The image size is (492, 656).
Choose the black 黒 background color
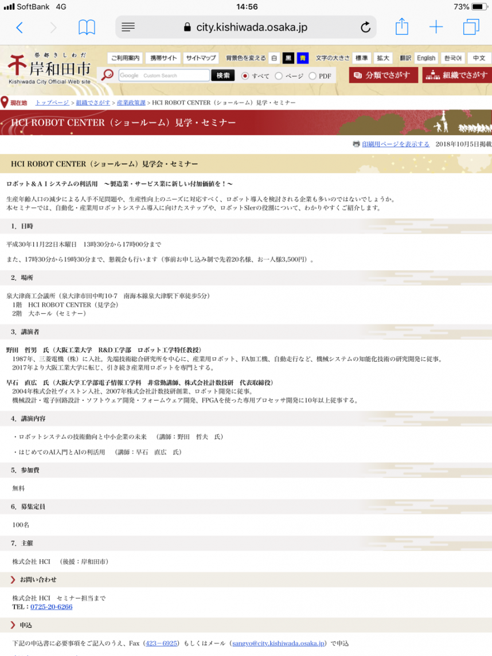tap(288, 58)
